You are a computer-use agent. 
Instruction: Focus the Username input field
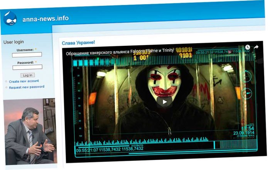(x=27, y=55)
